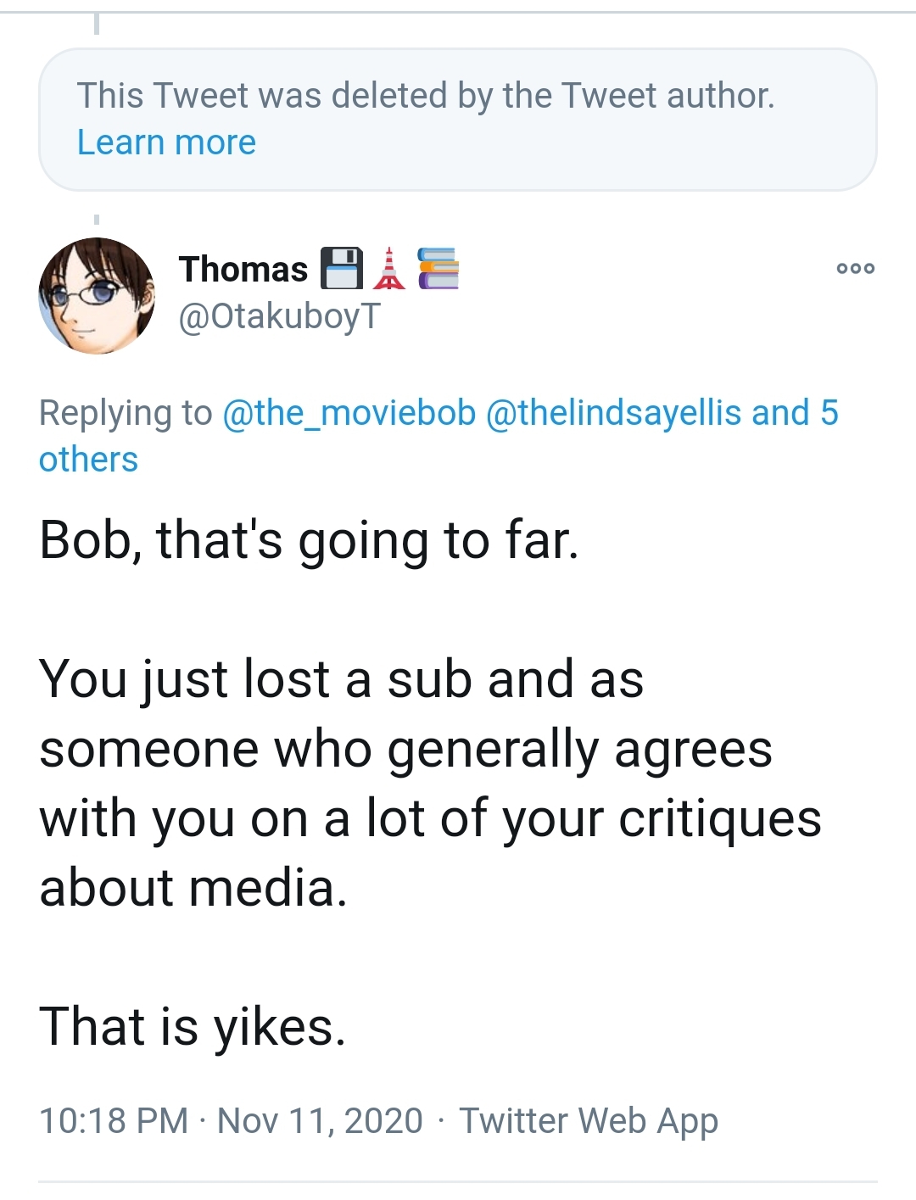This screenshot has width=916, height=1200.
Task: Click the @OtakuboyT handle
Action: 280,316
